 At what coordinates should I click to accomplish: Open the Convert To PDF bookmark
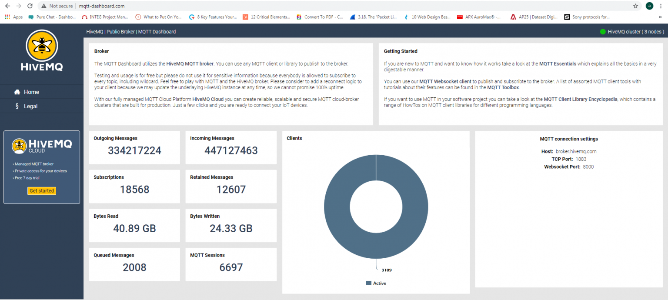tap(320, 17)
